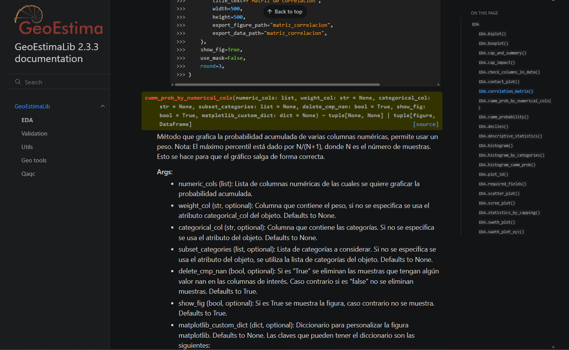Jump to EDA.biplot() in the page outline
The width and height of the screenshot is (569, 350).
point(492,34)
